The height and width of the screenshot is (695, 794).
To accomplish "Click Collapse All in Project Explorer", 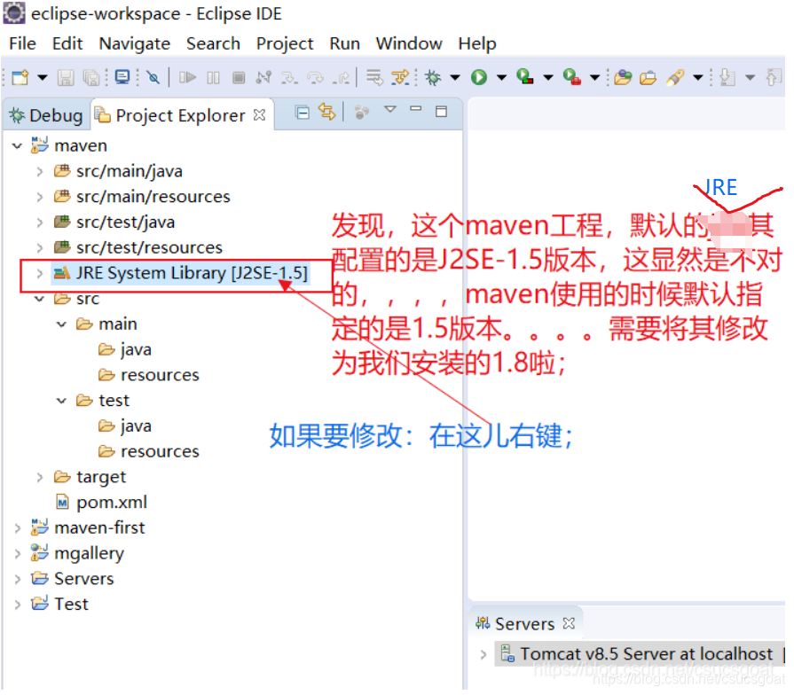I will (303, 113).
